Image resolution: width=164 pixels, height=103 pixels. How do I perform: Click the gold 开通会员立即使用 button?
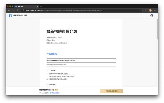(x=112, y=91)
